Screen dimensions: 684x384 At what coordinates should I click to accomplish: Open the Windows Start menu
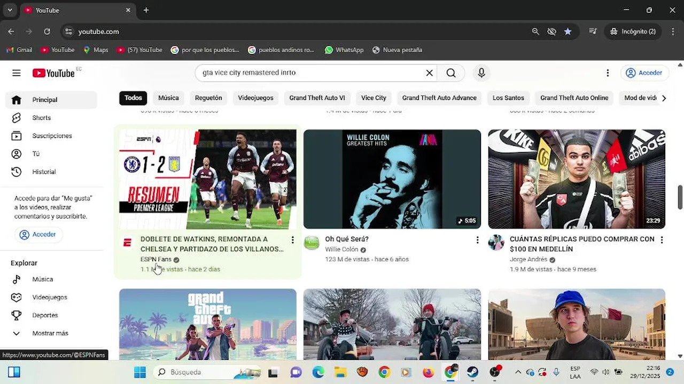pyautogui.click(x=140, y=372)
